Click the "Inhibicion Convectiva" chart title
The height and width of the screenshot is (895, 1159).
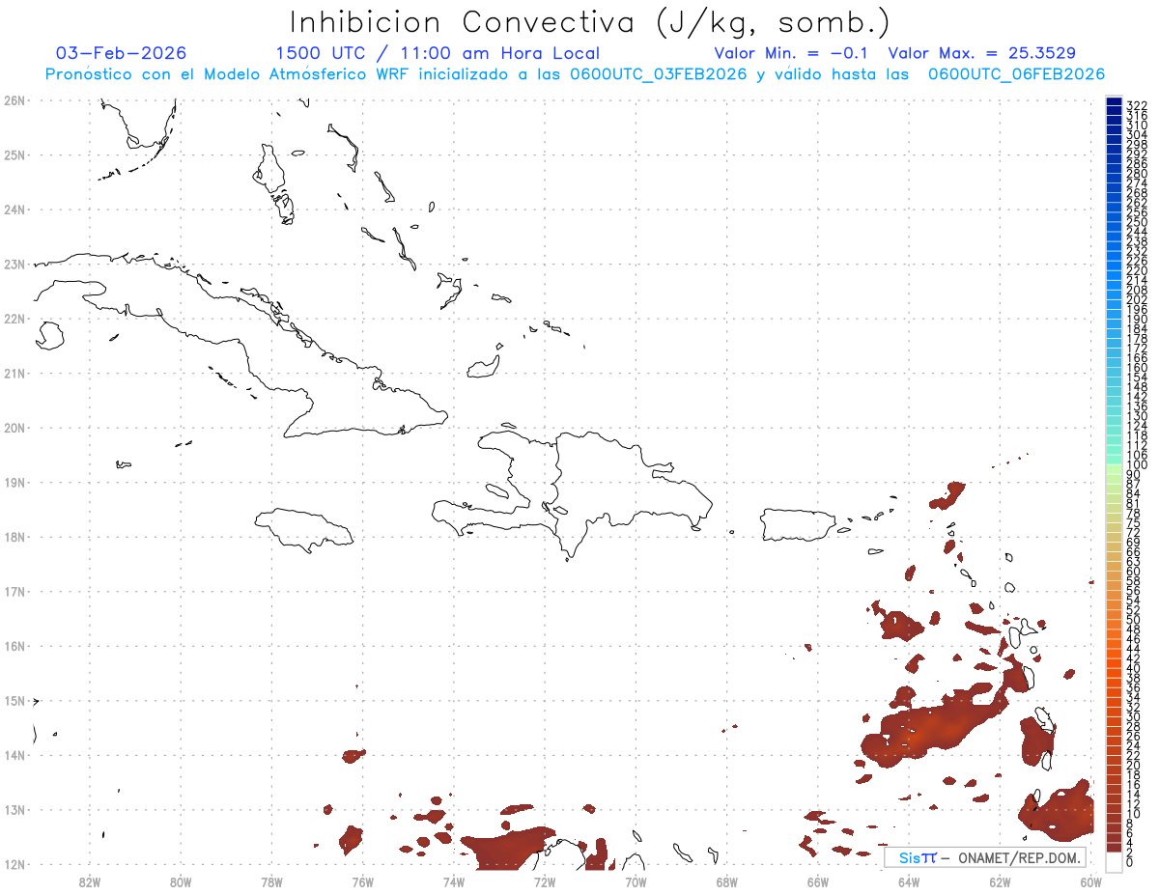(590, 21)
